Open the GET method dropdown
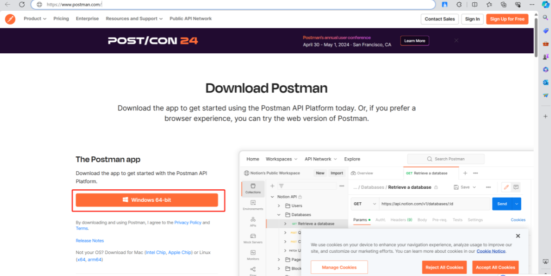This screenshot has height=276, width=551. (x=365, y=204)
